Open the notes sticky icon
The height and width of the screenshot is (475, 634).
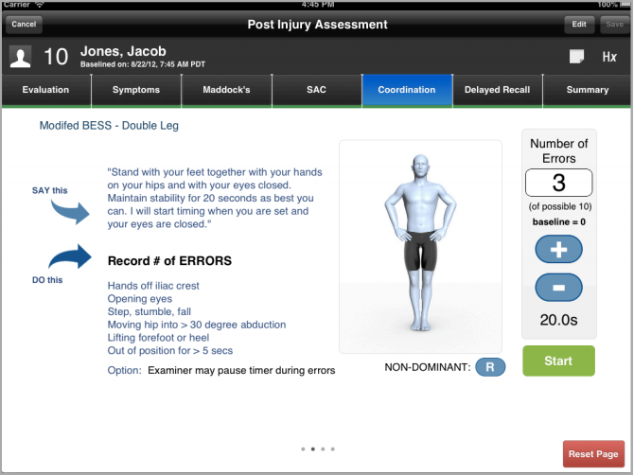click(x=576, y=57)
